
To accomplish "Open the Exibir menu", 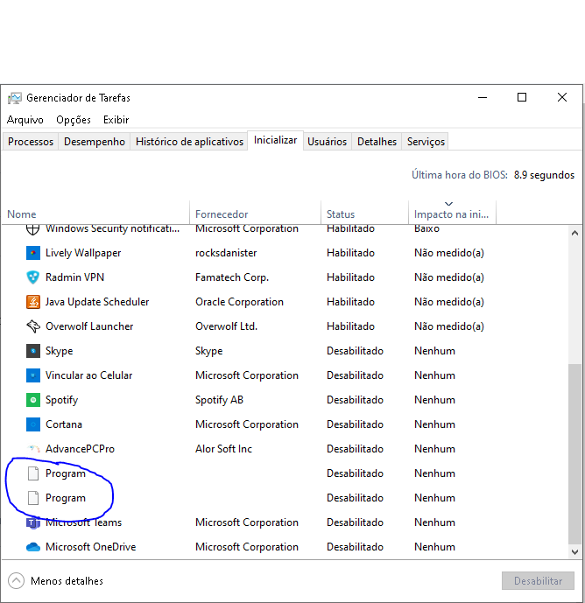I will [116, 120].
